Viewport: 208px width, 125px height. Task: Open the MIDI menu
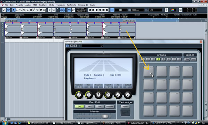[35, 5]
